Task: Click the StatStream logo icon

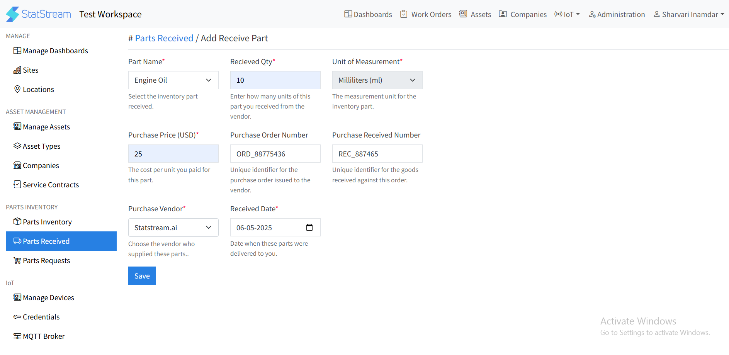Action: (12, 14)
